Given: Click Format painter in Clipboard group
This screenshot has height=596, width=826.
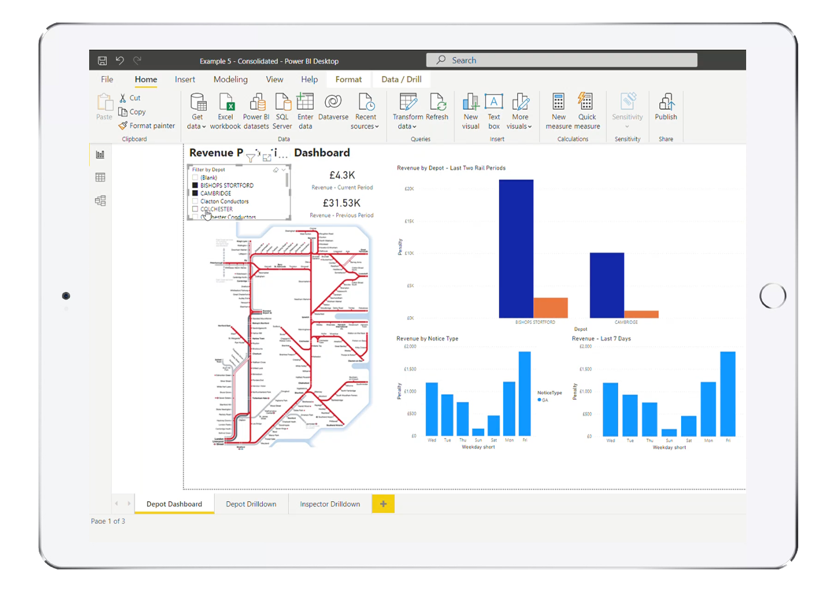Looking at the screenshot, I should pyautogui.click(x=147, y=125).
